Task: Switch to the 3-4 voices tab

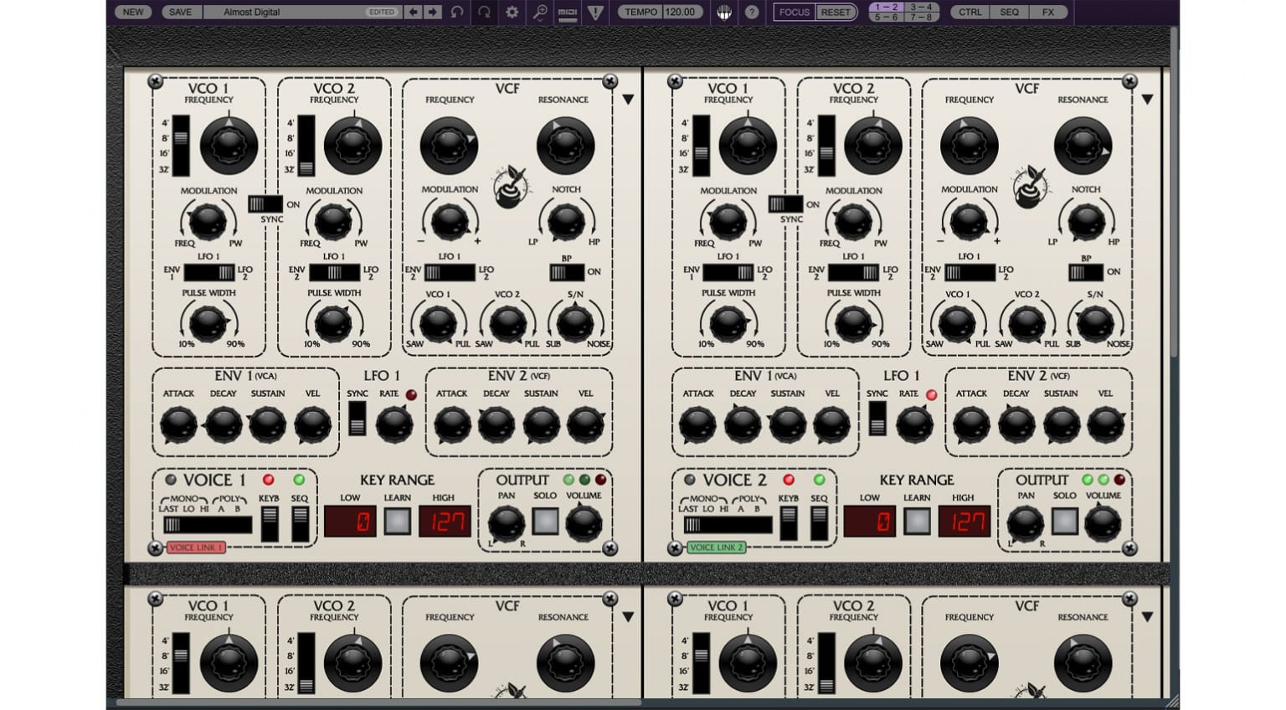Action: coord(919,8)
